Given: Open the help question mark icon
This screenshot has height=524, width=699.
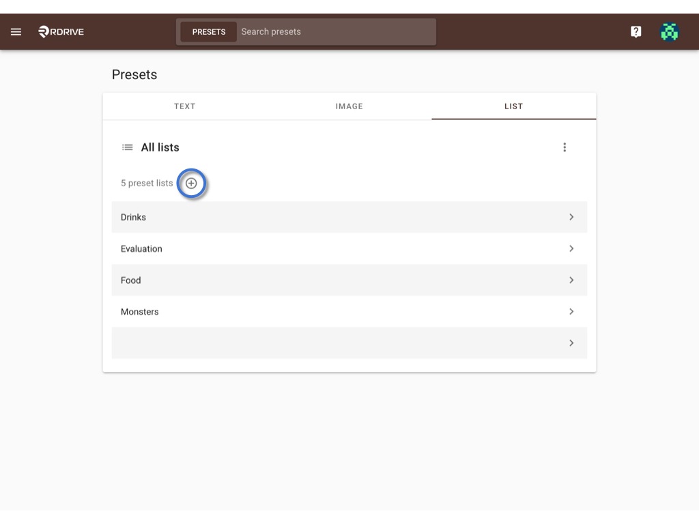Looking at the screenshot, I should point(636,31).
